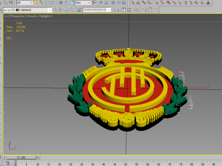Toggle the 3D Snaps magnet
222x166 pixels.
(x=133, y=3)
